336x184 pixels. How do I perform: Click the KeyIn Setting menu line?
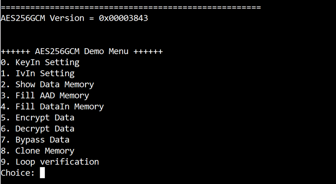[x=40, y=62]
